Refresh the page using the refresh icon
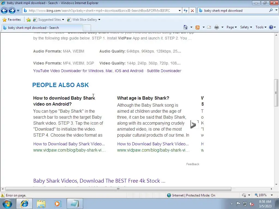 [186, 11]
